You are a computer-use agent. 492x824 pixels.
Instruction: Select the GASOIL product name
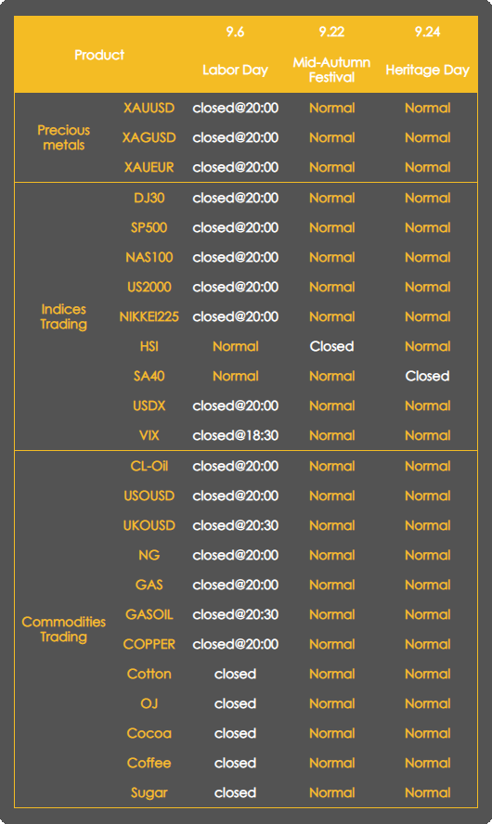coord(149,614)
